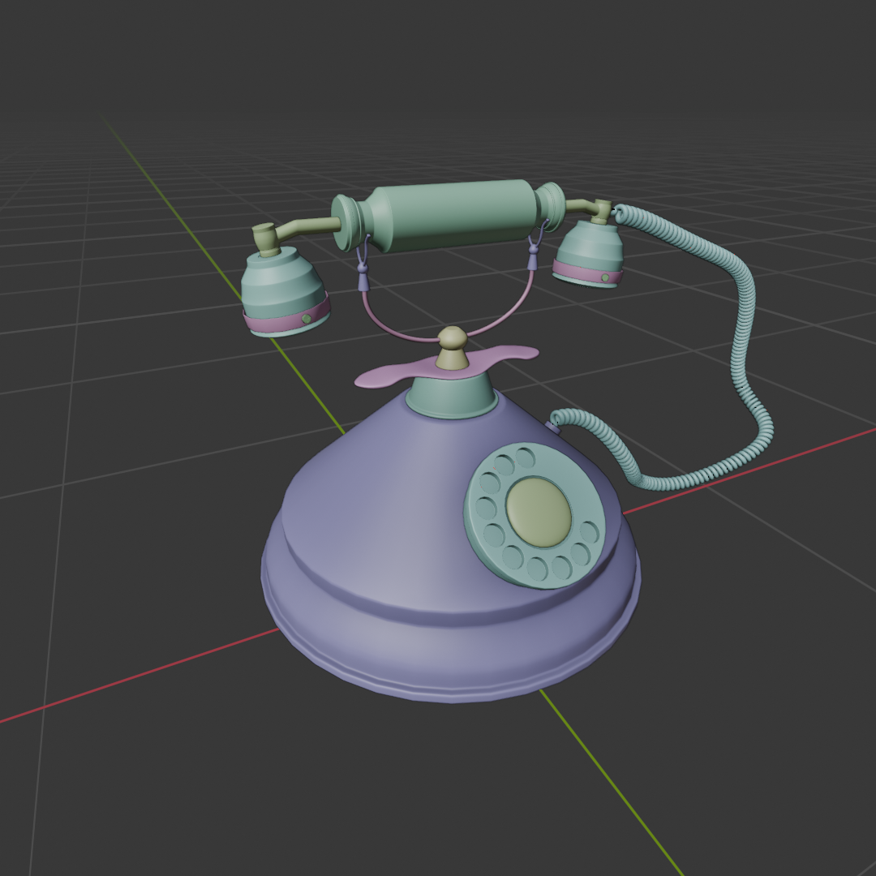Viewport: 876px width, 876px height.
Task: Click the cord socket on the base side
Action: 554,426
